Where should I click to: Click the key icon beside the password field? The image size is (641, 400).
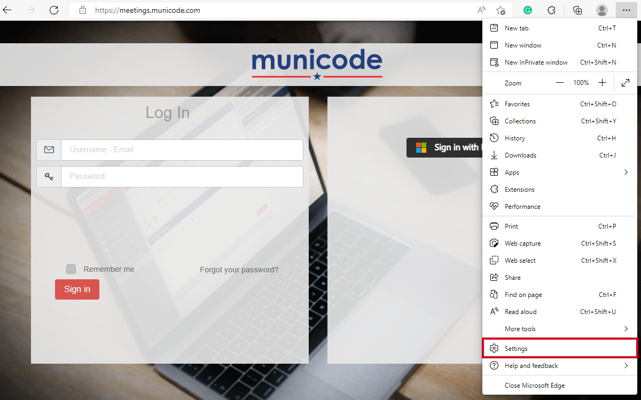click(x=49, y=177)
